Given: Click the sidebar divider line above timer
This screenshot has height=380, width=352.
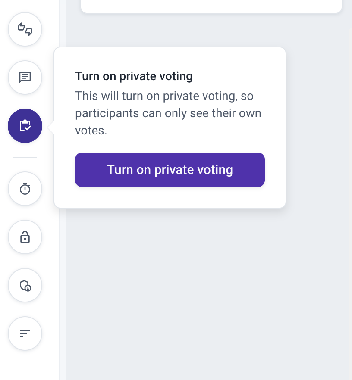Looking at the screenshot, I should coord(25,157).
